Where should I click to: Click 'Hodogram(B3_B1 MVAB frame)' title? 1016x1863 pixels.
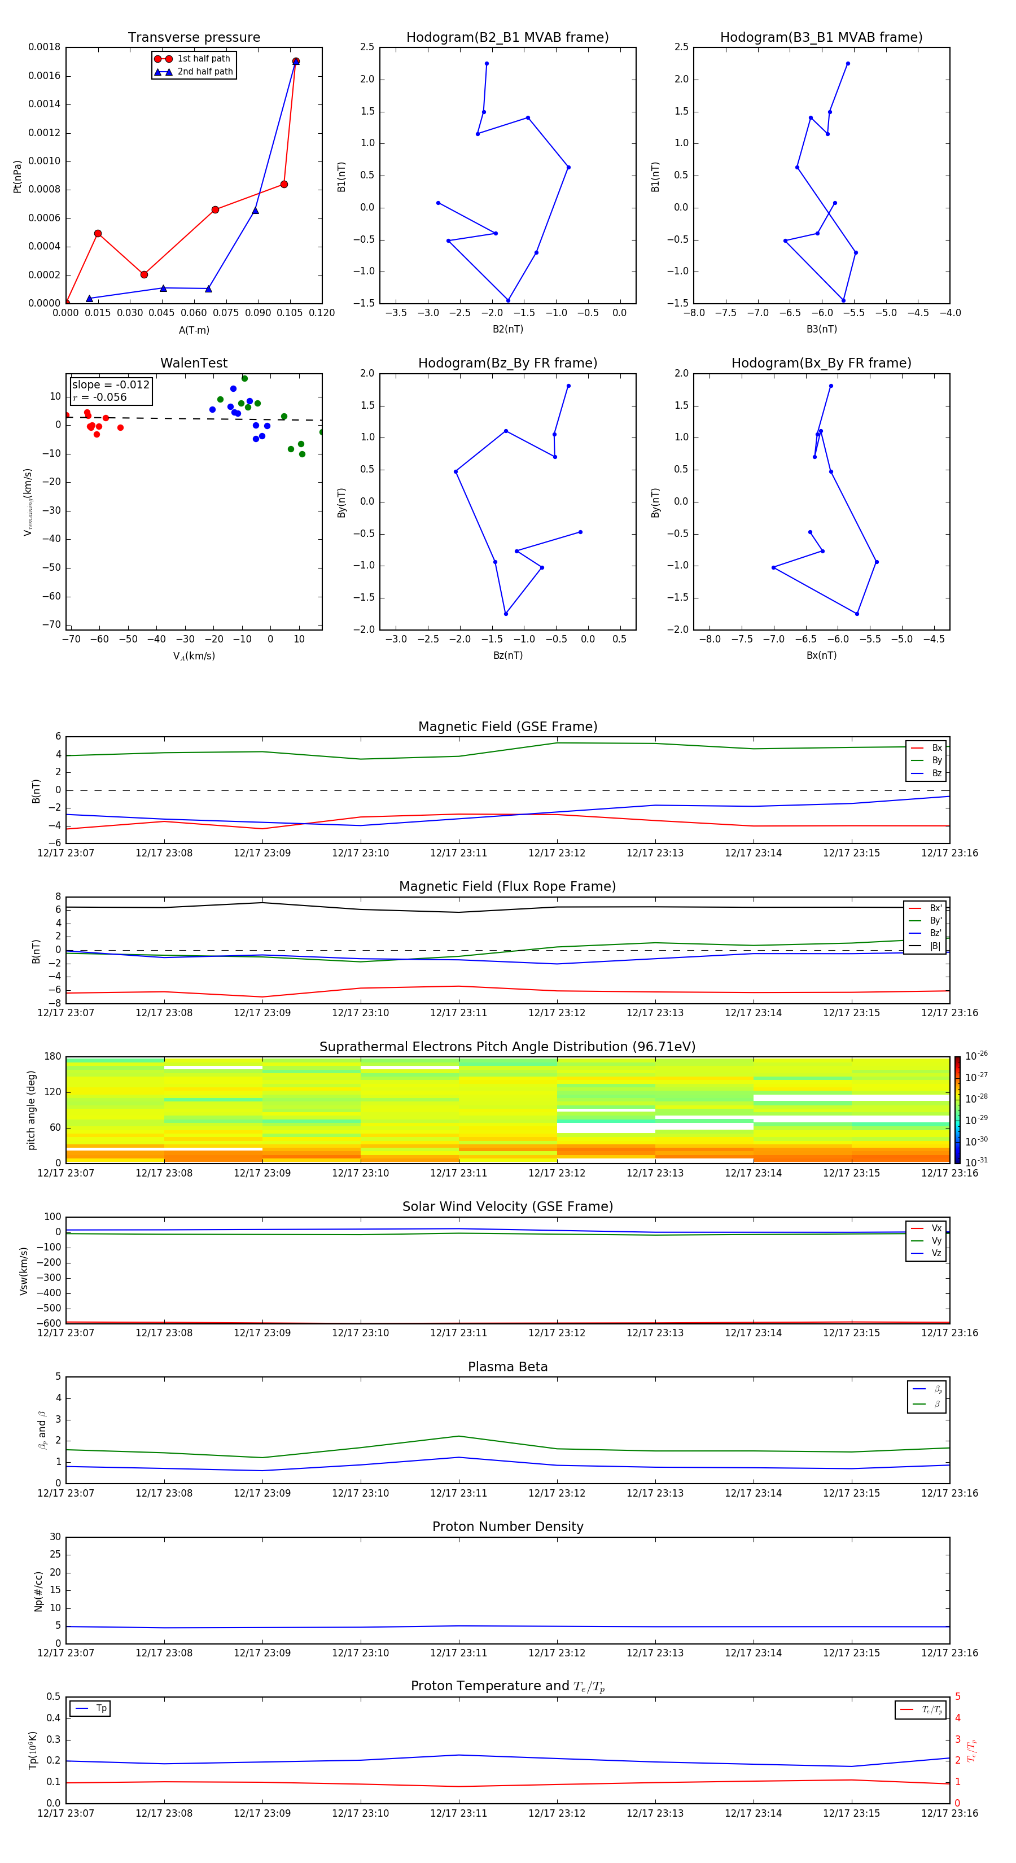pyautogui.click(x=821, y=38)
